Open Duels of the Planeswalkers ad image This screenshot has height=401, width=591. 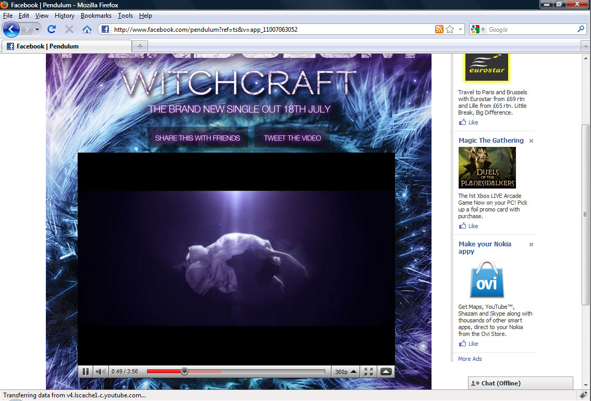487,168
